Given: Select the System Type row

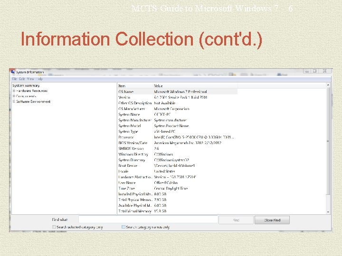Looking at the screenshot, I should pos(177,131).
